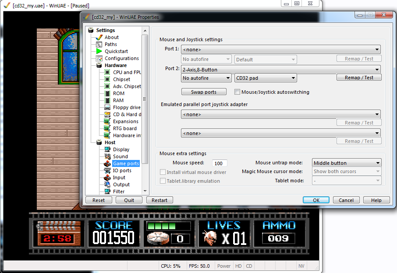Open the Display settings page

tap(121, 149)
